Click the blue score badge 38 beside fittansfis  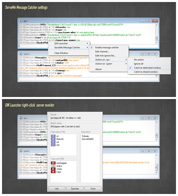53,139
